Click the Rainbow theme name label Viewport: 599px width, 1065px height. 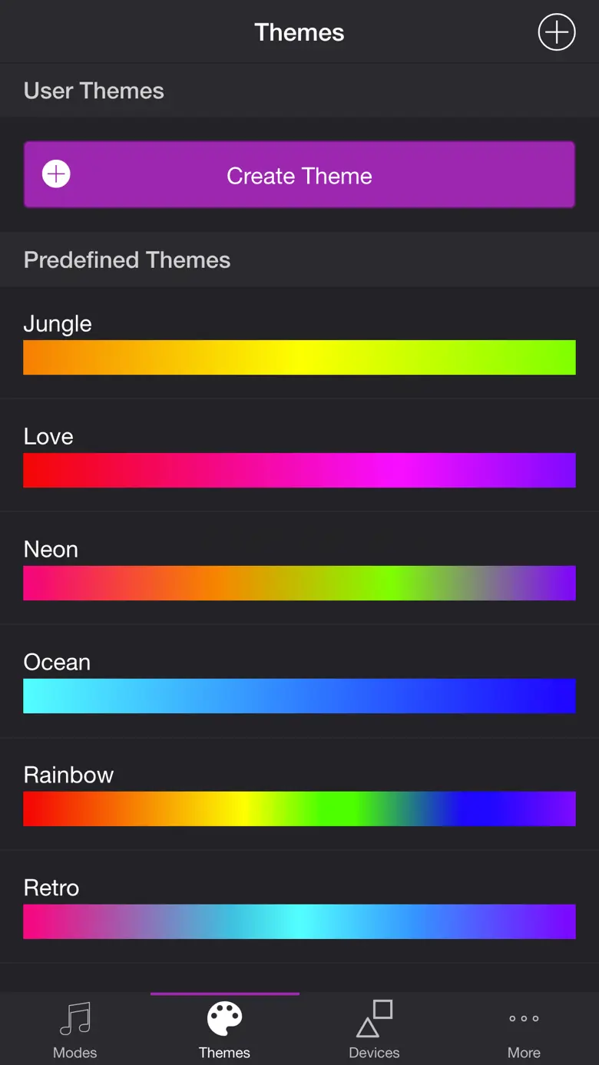coord(68,776)
